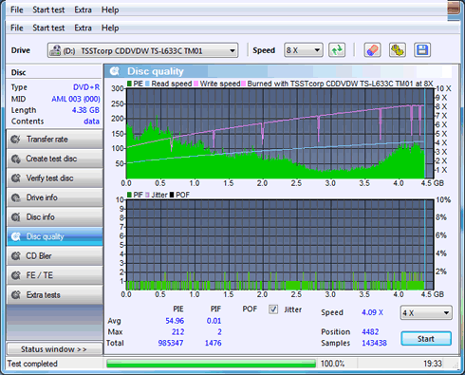Click the green test progress bar
Screen dimensions: 465x375
click(x=212, y=364)
